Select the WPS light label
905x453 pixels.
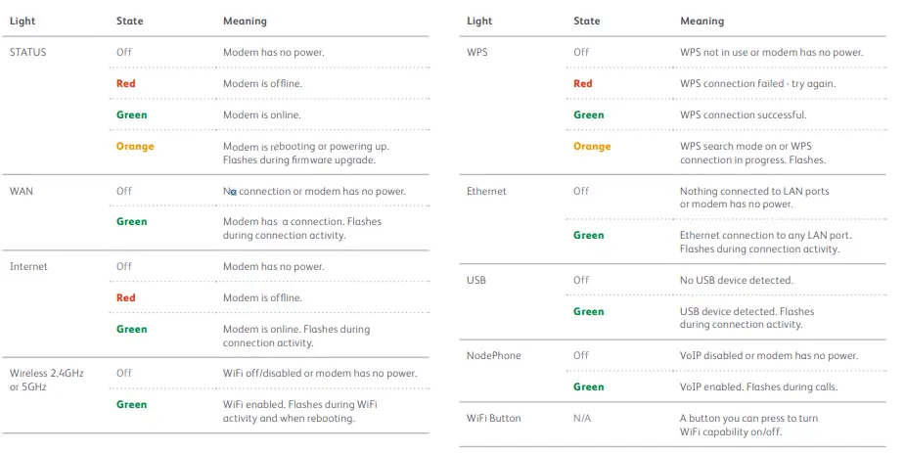(x=476, y=52)
